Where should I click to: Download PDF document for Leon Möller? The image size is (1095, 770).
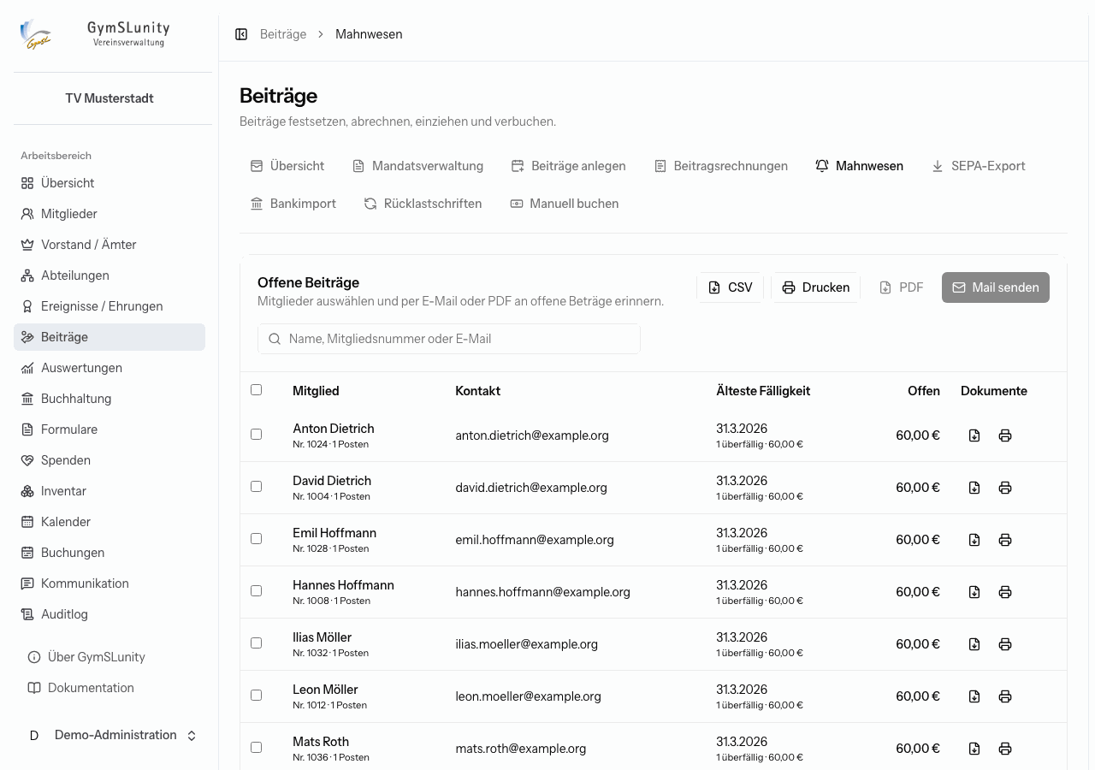974,696
